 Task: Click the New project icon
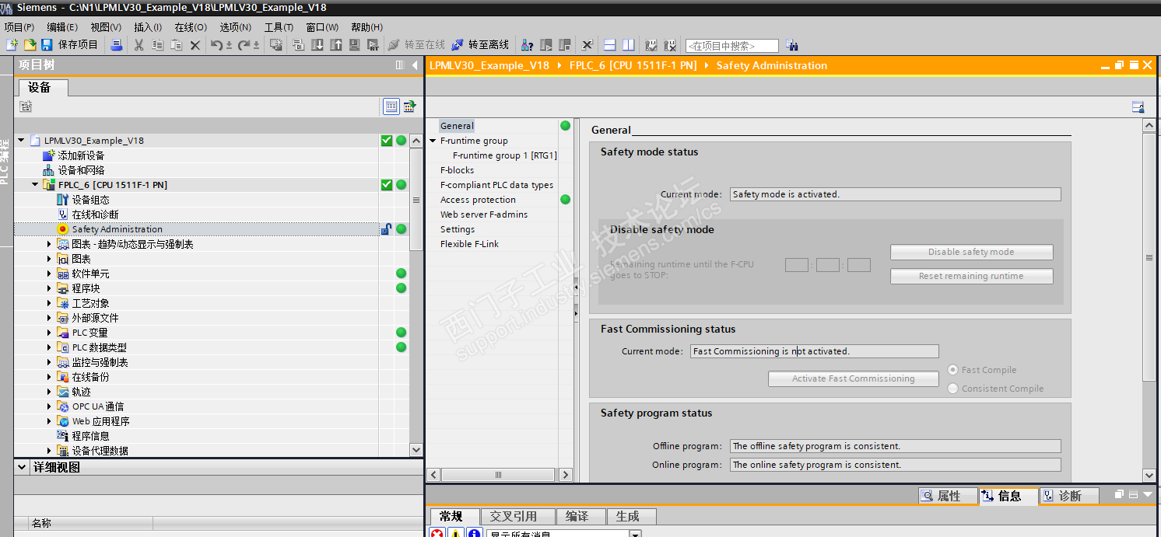coord(12,45)
